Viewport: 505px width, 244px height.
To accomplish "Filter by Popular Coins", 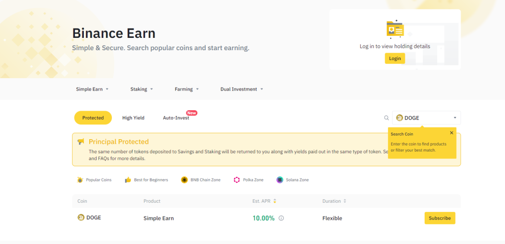I will pos(94,180).
